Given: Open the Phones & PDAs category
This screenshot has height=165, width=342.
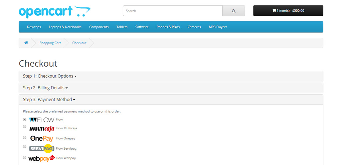Looking at the screenshot, I should tap(168, 27).
